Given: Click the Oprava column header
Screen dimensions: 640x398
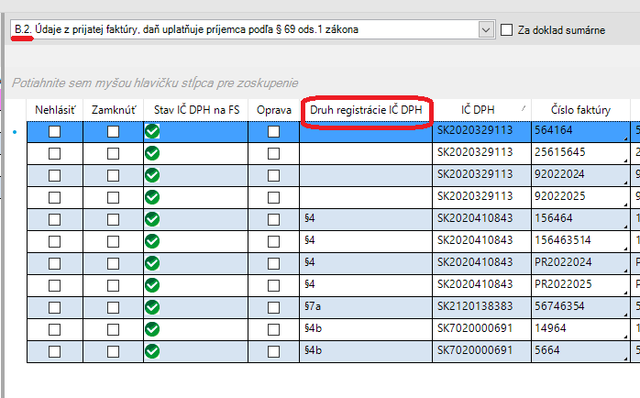Looking at the screenshot, I should [x=274, y=110].
